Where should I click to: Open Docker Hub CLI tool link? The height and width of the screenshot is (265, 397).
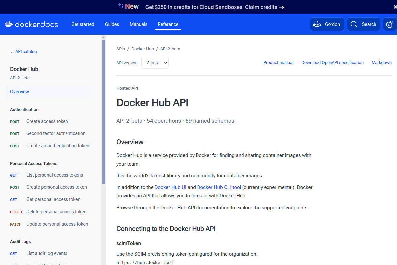pos(219,187)
